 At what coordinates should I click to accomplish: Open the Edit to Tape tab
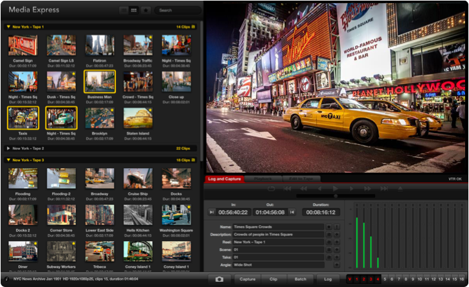click(x=301, y=178)
